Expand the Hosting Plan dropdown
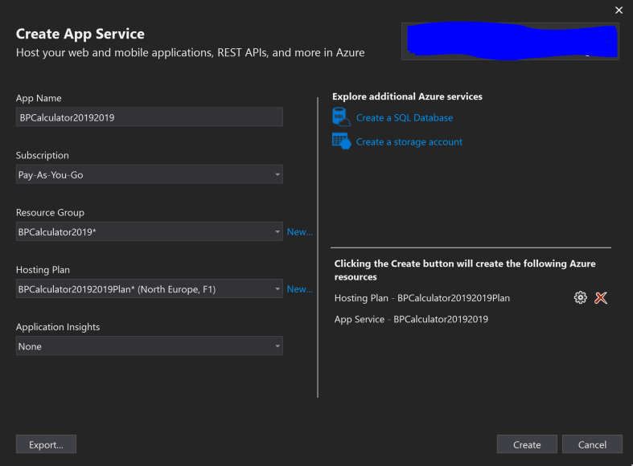 tap(150, 289)
